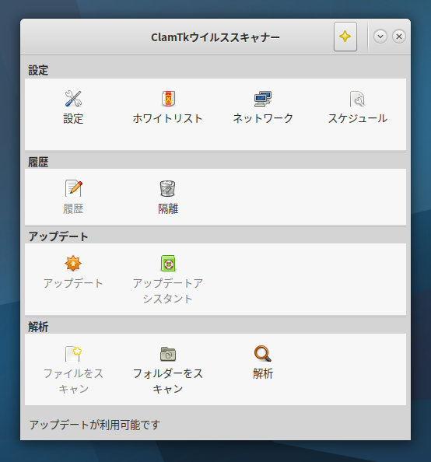Click the アップデート update icon
This screenshot has width=431, height=462.
click(73, 263)
